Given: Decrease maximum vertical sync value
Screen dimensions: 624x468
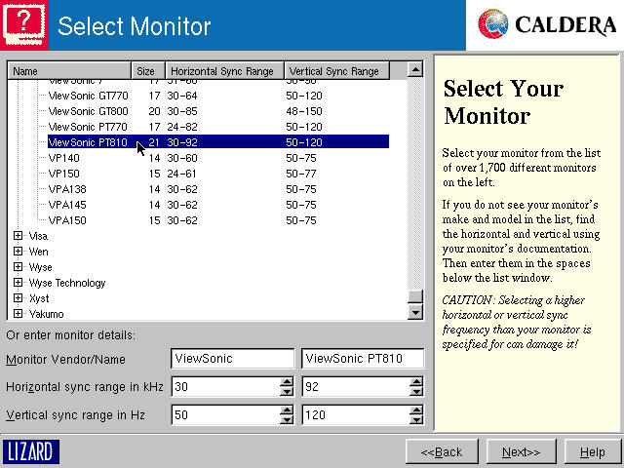Looking at the screenshot, I should point(417,420).
